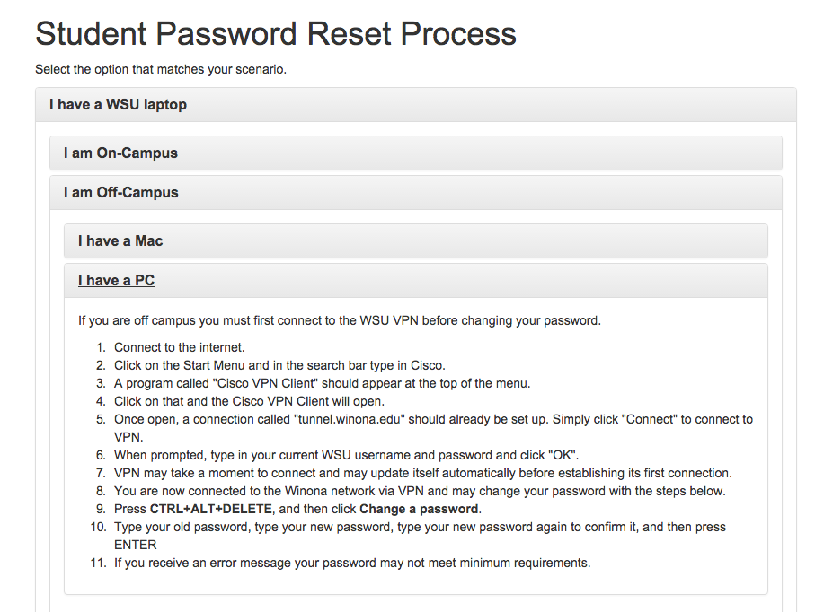Click the "Student Password Reset Process" heading
The width and height of the screenshot is (815, 612).
click(x=275, y=34)
